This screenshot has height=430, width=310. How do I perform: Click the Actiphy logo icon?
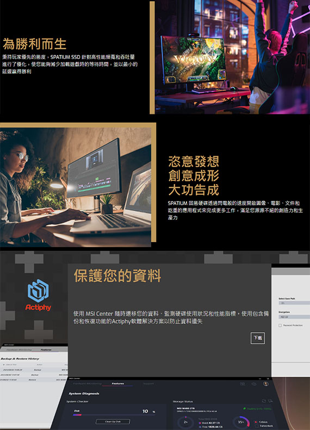pos(38,290)
